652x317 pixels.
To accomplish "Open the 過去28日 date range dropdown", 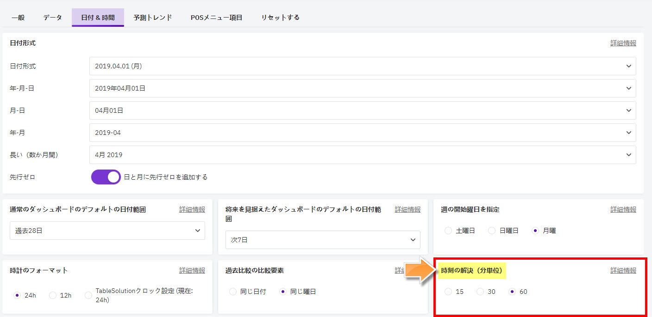I will pyautogui.click(x=107, y=231).
